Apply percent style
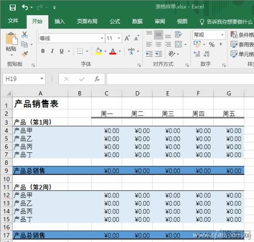This screenshot has height=242, width=254. point(212,45)
